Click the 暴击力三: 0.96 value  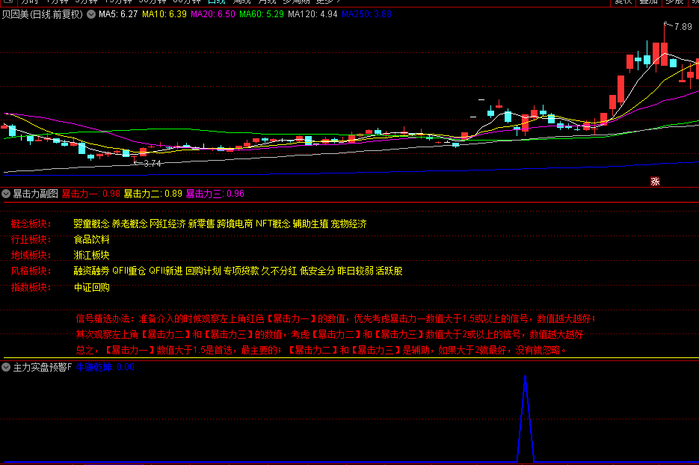[x=215, y=194]
